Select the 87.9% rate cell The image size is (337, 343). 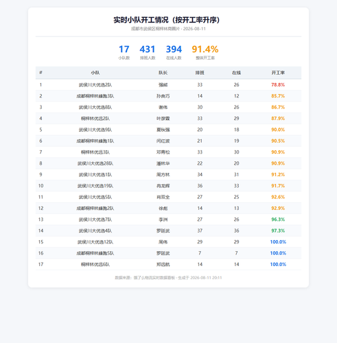(278, 119)
